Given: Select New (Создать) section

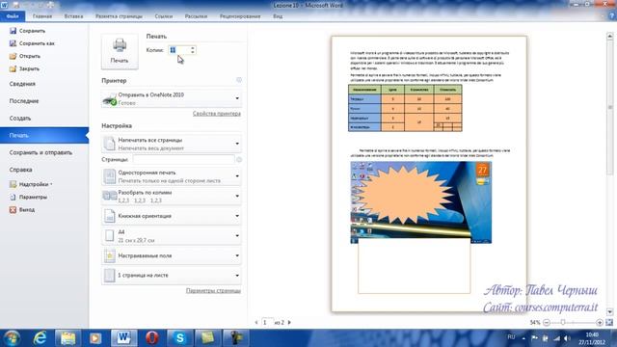Looking at the screenshot, I should [20, 118].
